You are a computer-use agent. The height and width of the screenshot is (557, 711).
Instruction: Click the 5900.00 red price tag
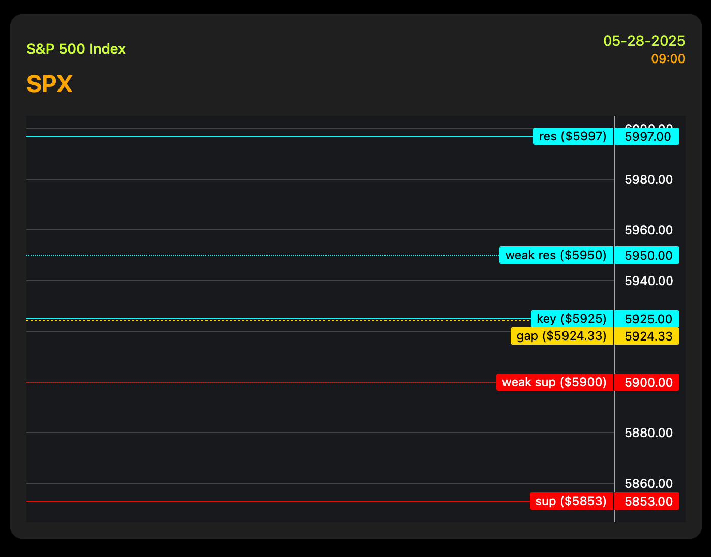pos(647,382)
